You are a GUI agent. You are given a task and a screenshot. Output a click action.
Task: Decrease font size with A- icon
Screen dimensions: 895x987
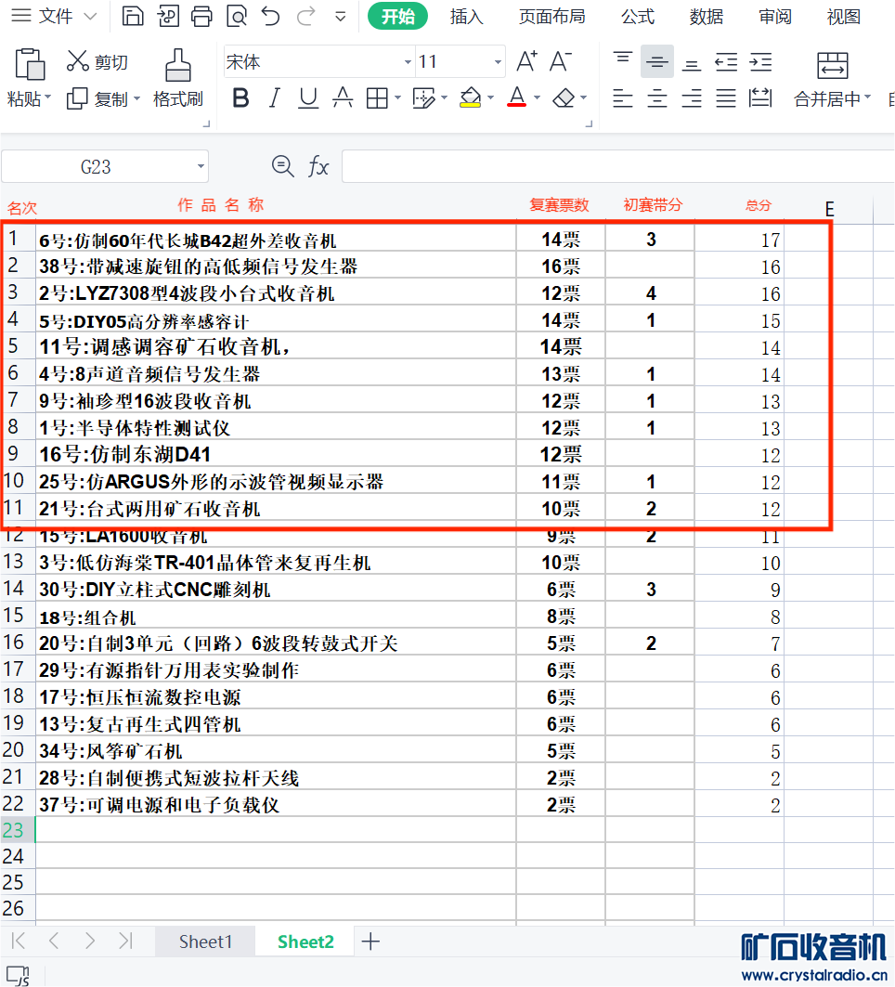coord(560,61)
